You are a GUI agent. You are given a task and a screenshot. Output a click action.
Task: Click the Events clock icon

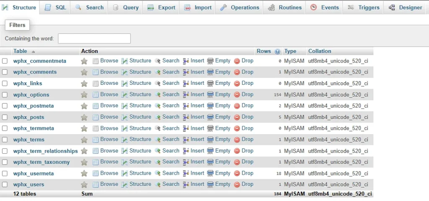coord(313,8)
